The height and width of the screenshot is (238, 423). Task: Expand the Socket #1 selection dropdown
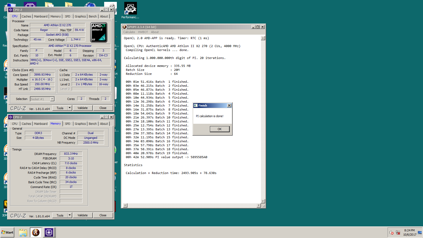coord(52,99)
